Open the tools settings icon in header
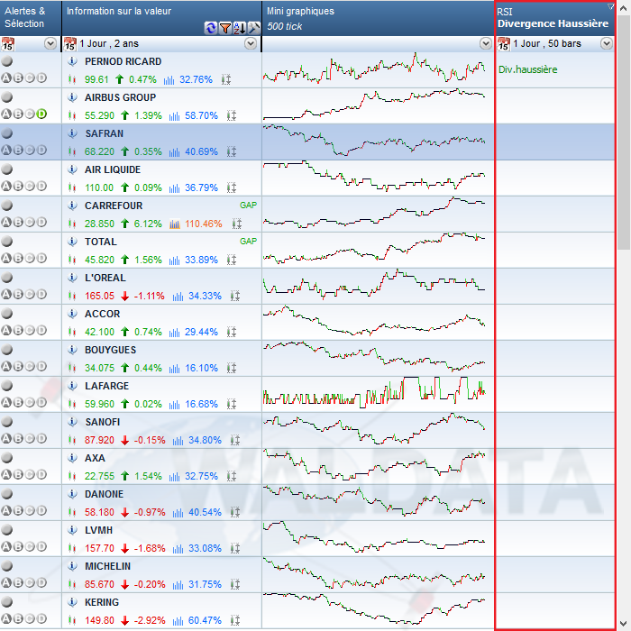Viewport: 631px width, 631px height. tap(254, 28)
